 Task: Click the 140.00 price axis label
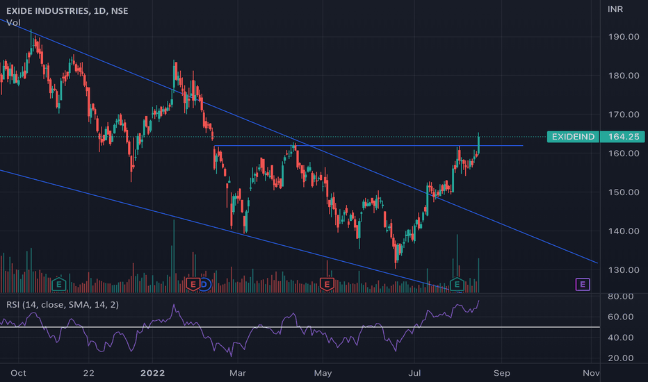tap(624, 231)
